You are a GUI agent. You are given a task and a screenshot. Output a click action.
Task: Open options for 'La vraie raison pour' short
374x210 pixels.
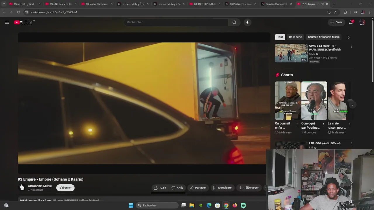[350, 125]
